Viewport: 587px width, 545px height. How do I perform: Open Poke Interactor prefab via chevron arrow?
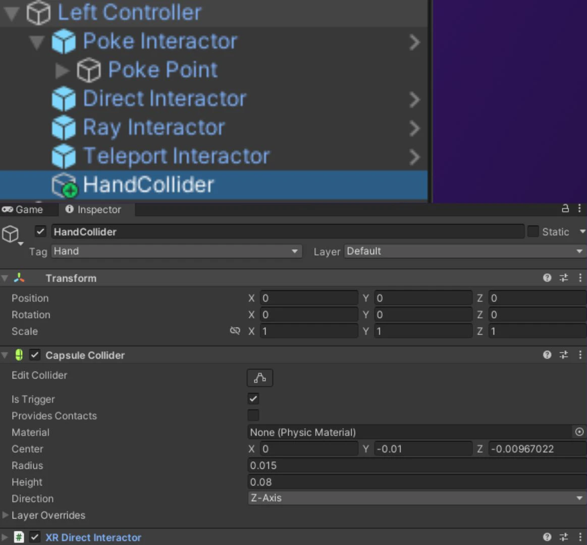tap(414, 42)
